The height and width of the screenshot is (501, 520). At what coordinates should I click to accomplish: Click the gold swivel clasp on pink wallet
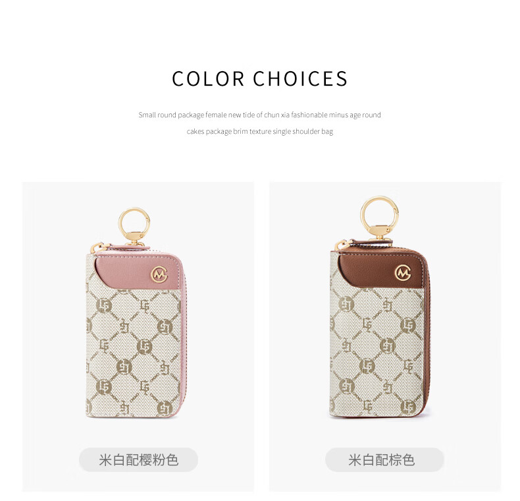[x=134, y=239]
